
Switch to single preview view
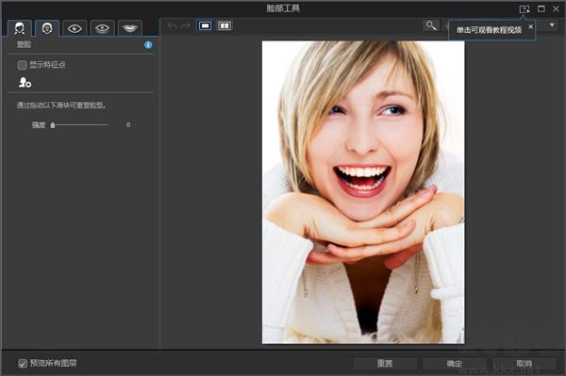coord(205,25)
